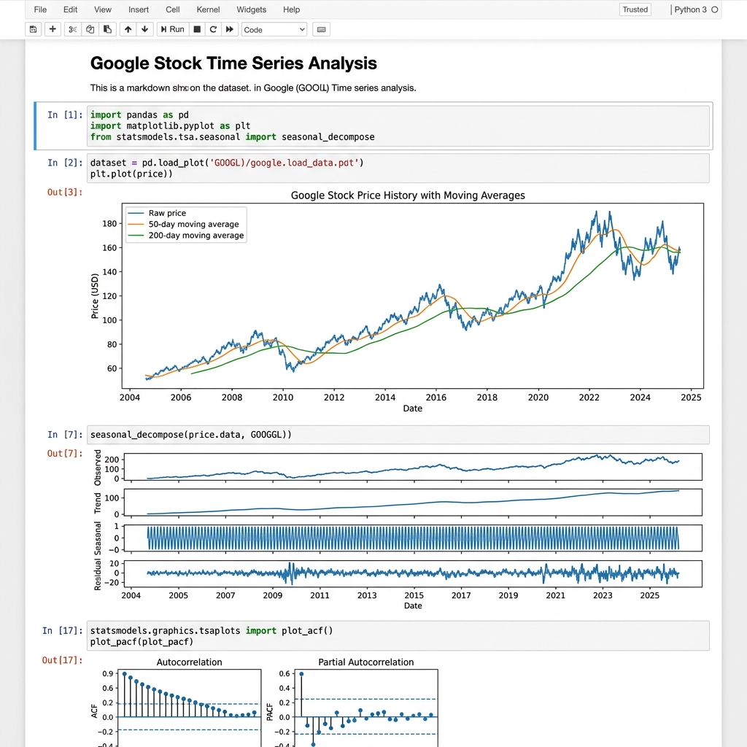Interrupt the kernel with stop icon
The height and width of the screenshot is (747, 747).
tap(197, 29)
